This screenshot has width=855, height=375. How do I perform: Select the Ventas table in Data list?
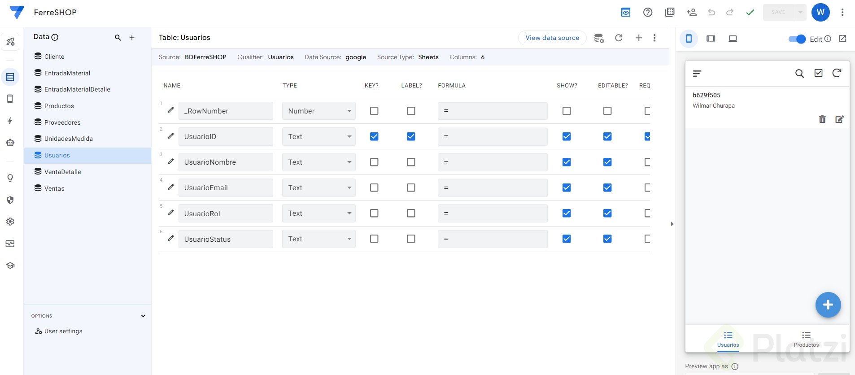click(54, 188)
